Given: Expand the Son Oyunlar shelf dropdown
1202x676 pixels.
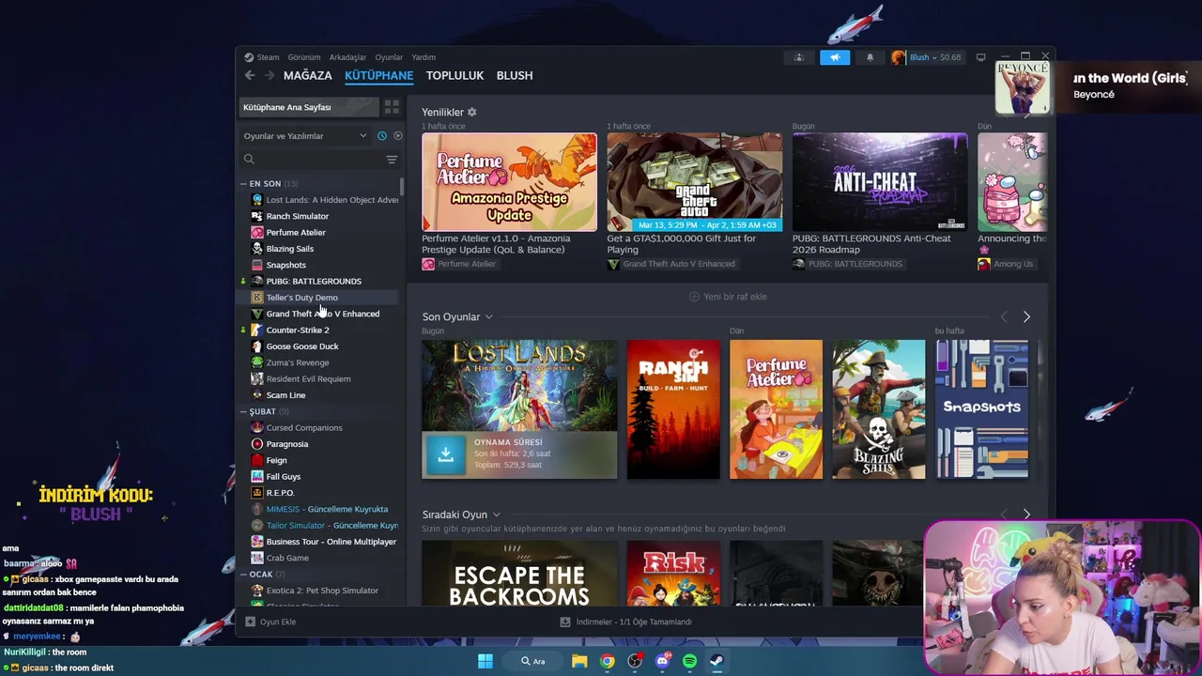Looking at the screenshot, I should [489, 317].
